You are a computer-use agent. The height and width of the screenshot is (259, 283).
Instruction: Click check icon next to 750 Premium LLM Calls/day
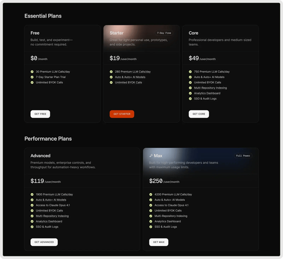pyautogui.click(x=190, y=71)
